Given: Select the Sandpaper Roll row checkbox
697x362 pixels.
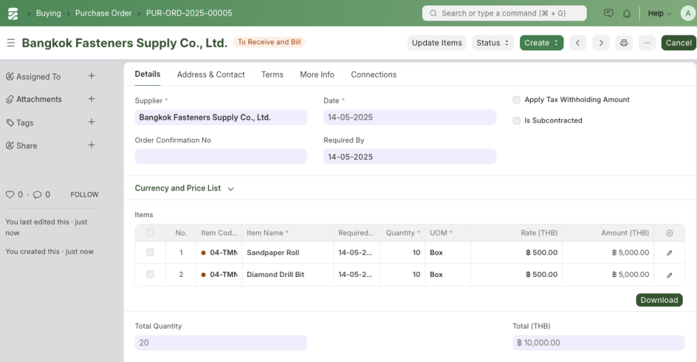Looking at the screenshot, I should (150, 252).
